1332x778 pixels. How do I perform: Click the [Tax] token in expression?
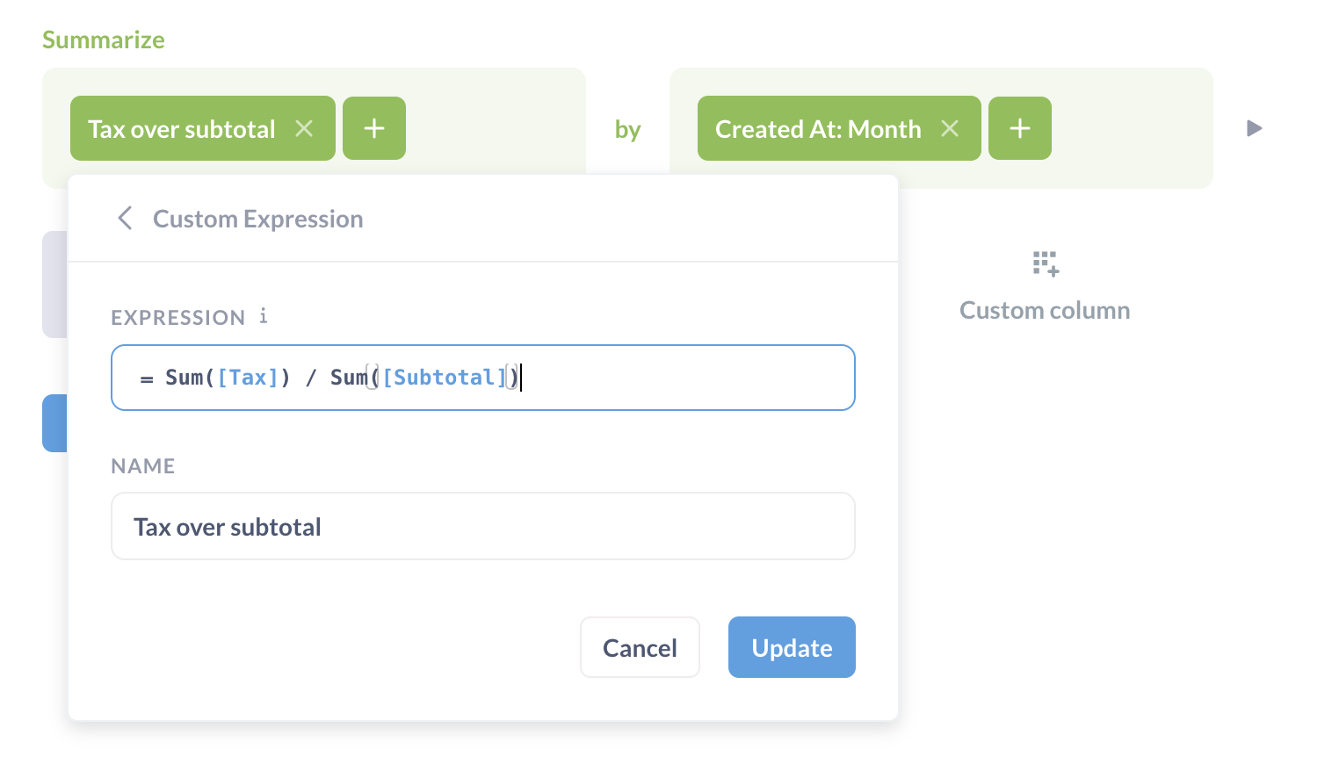248,378
